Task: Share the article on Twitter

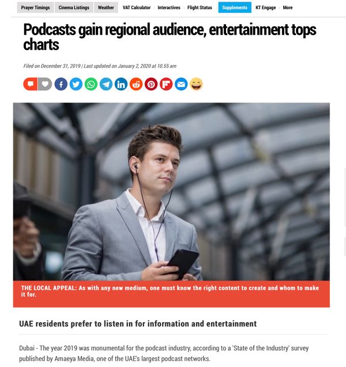Action: pos(76,84)
